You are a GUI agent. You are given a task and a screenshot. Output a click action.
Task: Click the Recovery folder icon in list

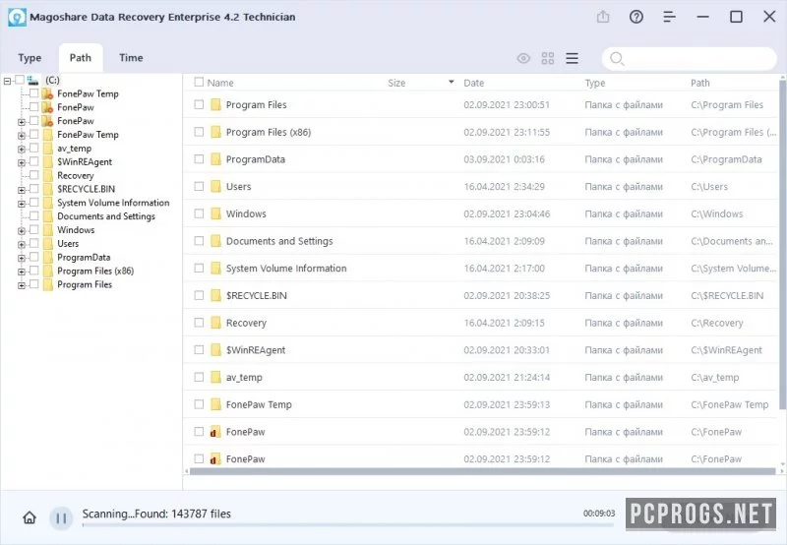click(215, 323)
